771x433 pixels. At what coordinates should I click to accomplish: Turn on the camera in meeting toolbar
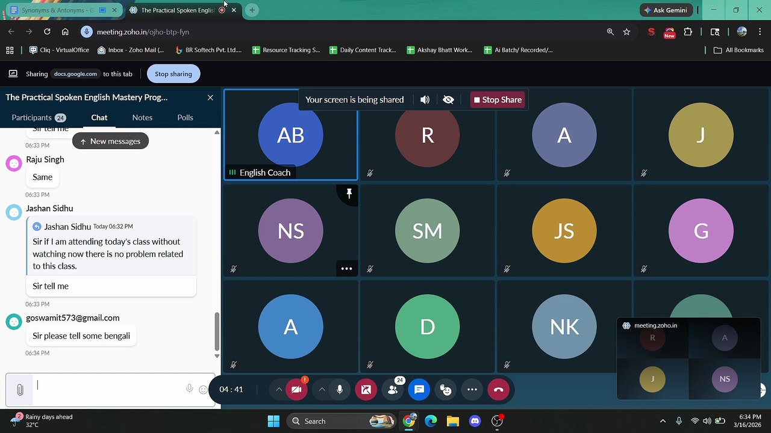click(296, 390)
